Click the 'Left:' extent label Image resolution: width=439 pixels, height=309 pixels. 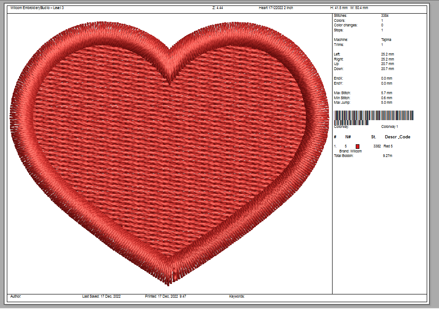tap(337, 54)
